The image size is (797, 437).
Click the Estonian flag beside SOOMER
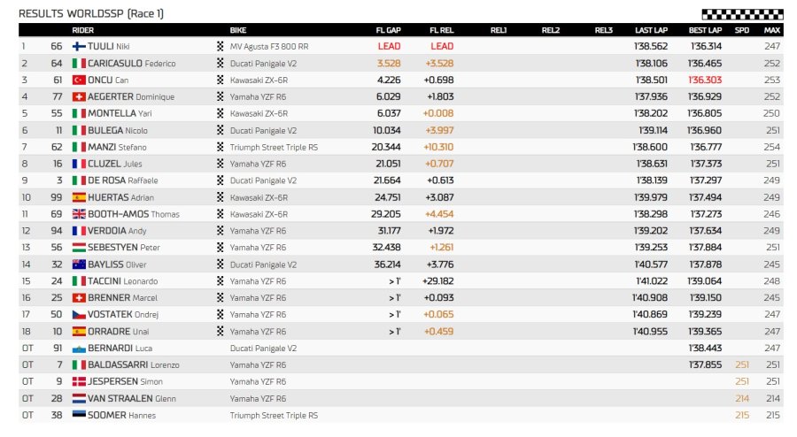click(79, 415)
